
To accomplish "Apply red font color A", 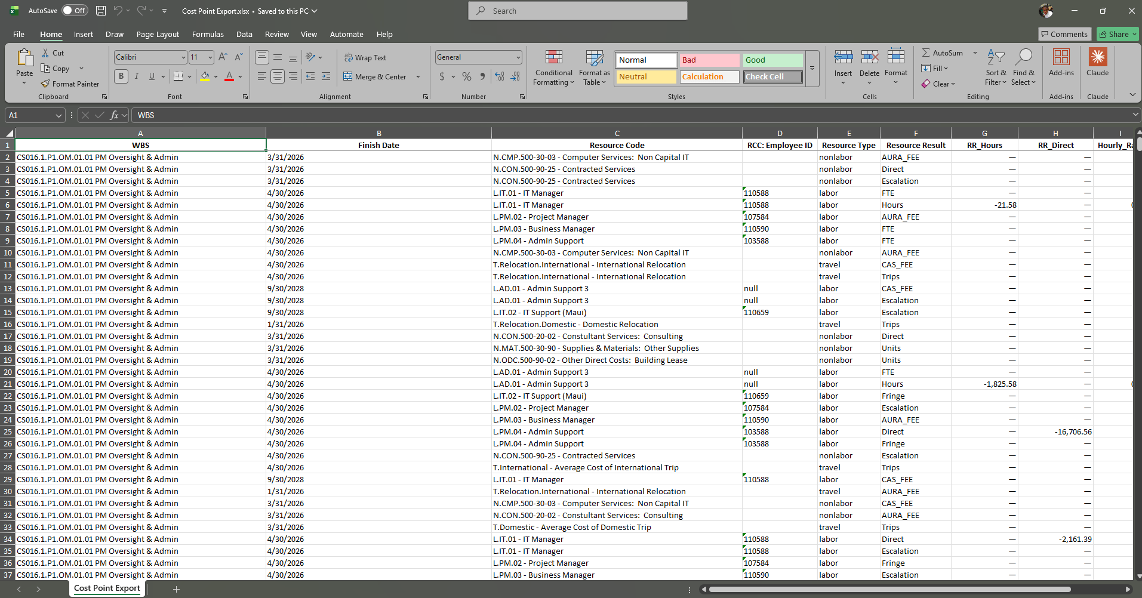I will pos(229,76).
